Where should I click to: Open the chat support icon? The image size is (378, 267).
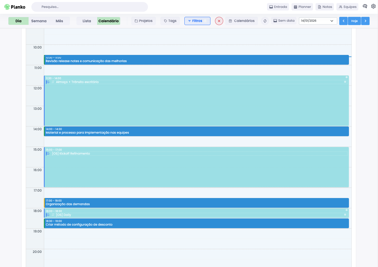[x=365, y=6]
